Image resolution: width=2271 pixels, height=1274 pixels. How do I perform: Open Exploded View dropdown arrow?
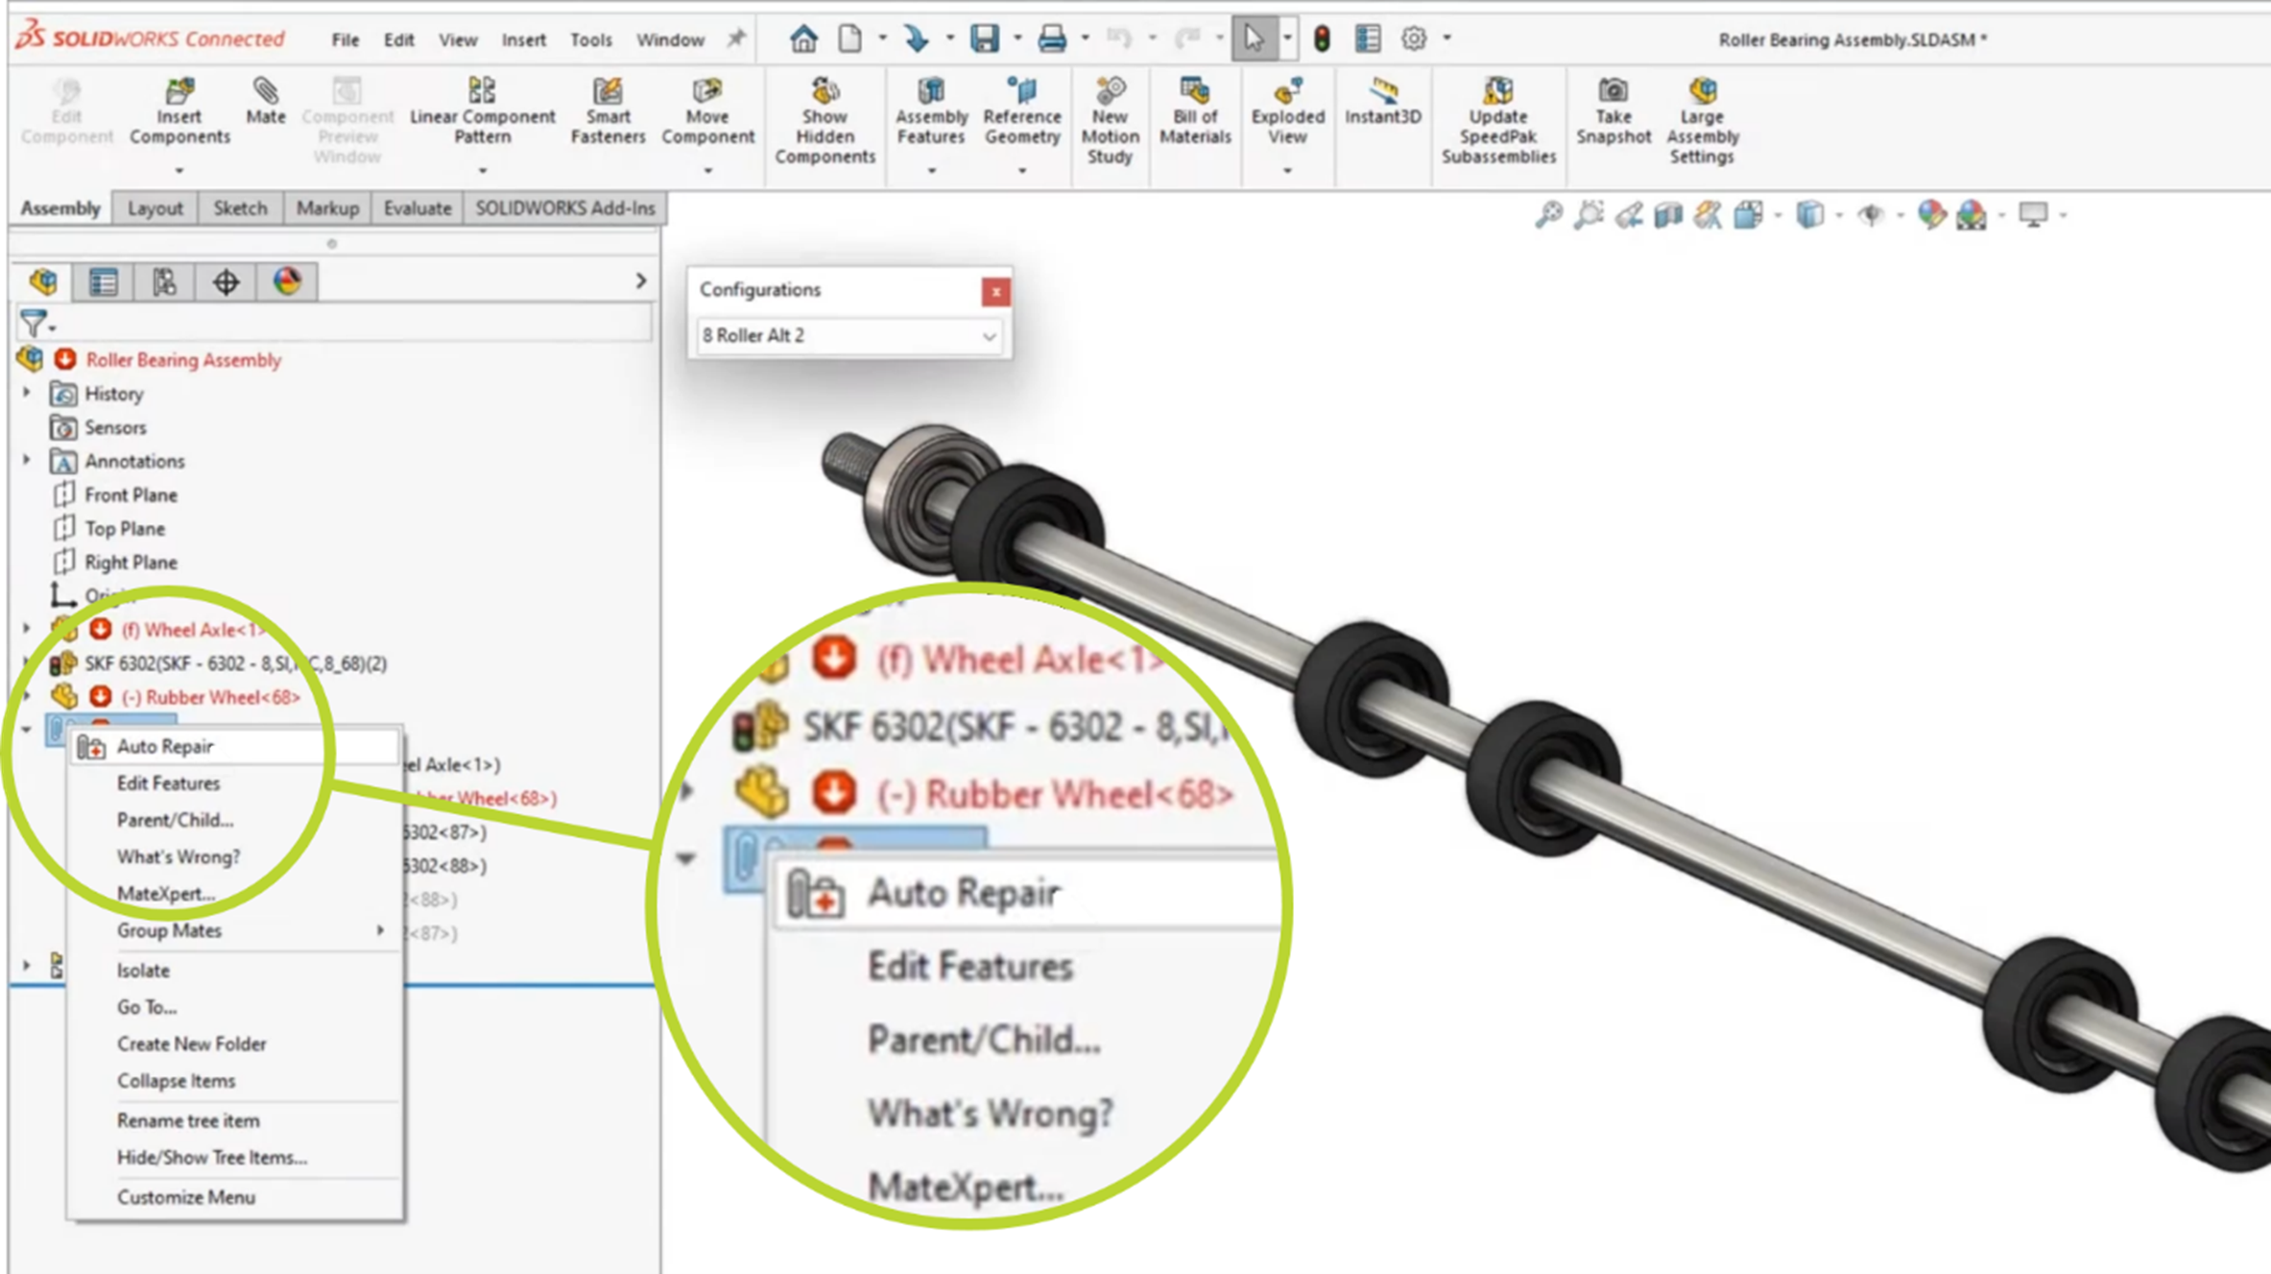click(1287, 171)
